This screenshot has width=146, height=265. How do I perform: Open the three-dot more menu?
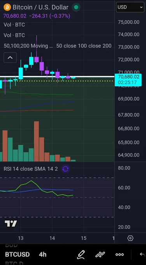coord(120,254)
